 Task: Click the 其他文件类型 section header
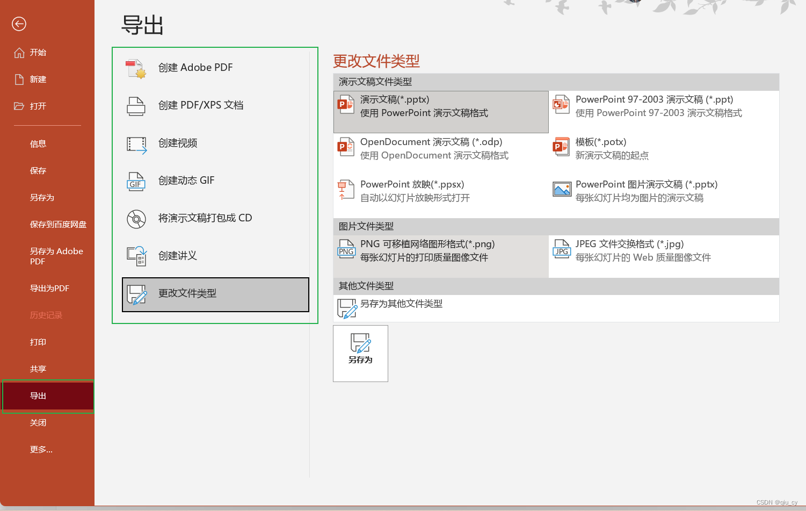556,286
